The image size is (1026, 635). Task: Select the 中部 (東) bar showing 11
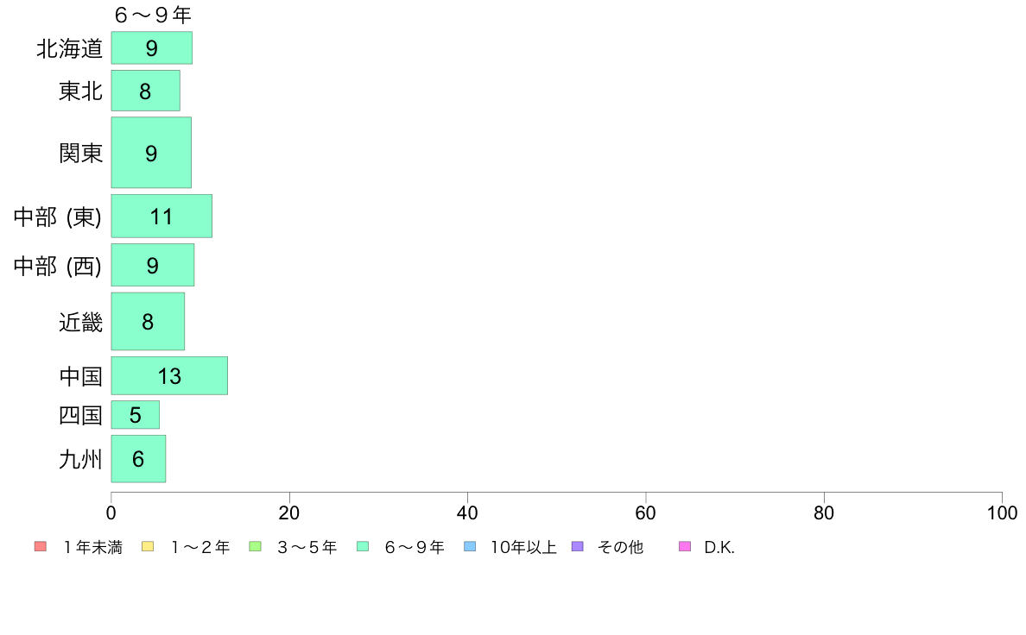(161, 216)
